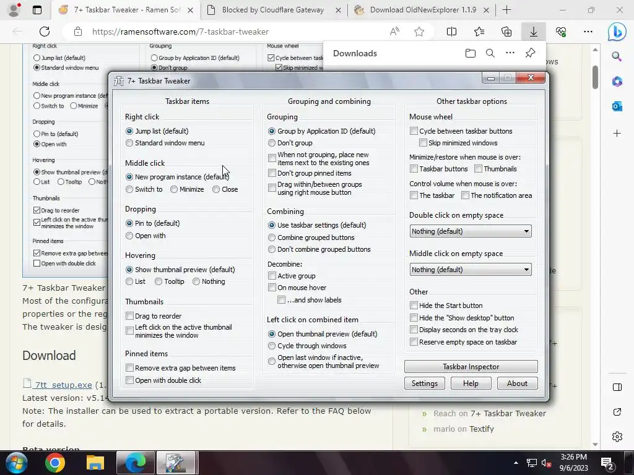
Task: Click the muted speaker tray icon
Action: [546, 463]
